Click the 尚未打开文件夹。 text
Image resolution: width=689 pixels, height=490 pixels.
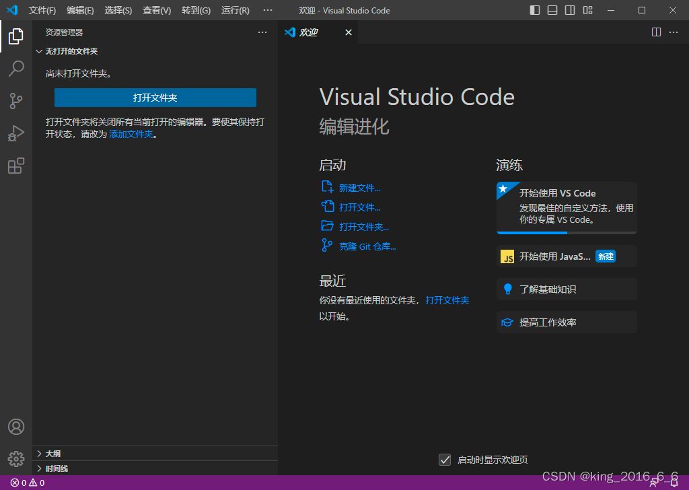(x=79, y=74)
